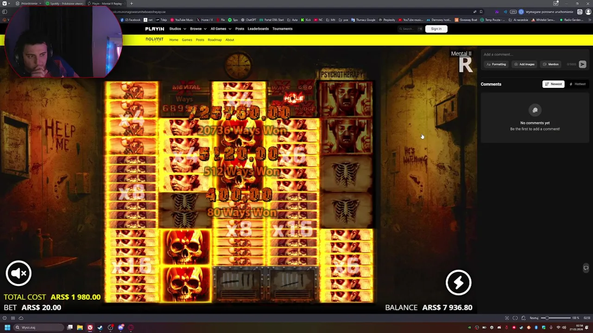Toggle the browser side panel icon
Screen dimensions: 593x333
pos(4,12)
